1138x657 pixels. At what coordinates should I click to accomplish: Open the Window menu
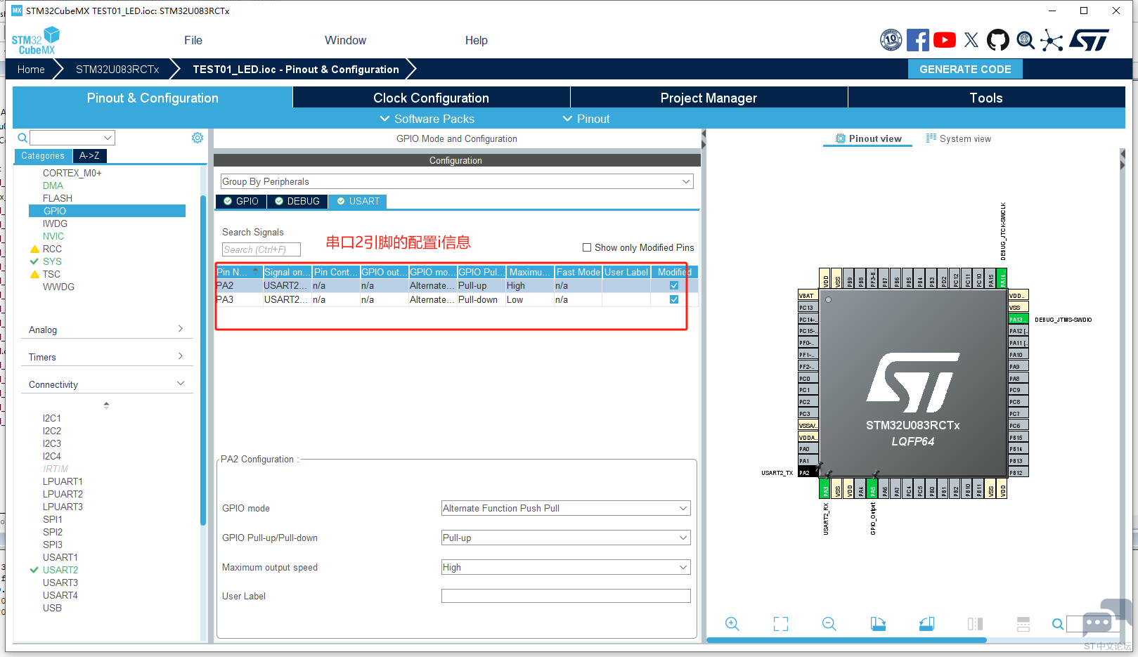(345, 40)
